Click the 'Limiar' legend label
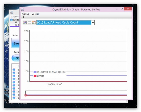Viewport: 141px width, 112px height. click(41, 76)
